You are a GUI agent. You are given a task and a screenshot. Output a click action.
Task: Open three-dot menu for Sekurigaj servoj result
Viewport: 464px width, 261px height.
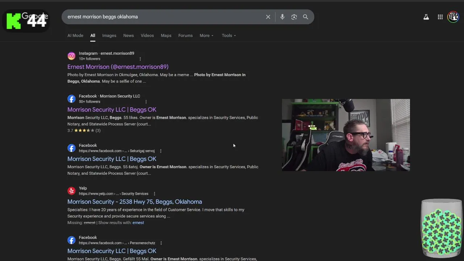click(161, 151)
